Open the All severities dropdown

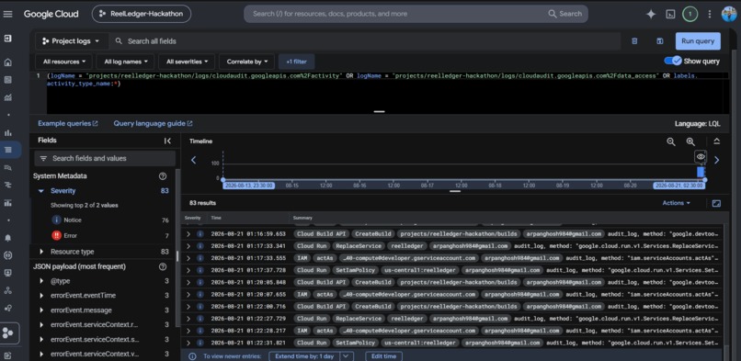coord(187,62)
